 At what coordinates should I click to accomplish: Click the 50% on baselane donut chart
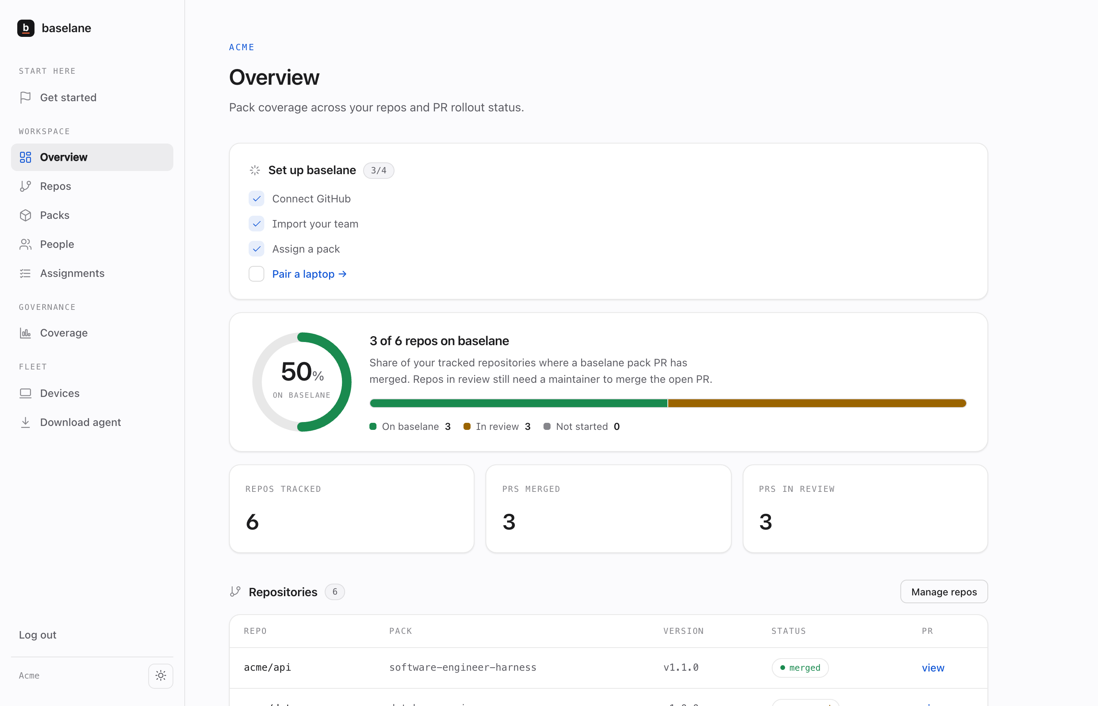point(302,381)
